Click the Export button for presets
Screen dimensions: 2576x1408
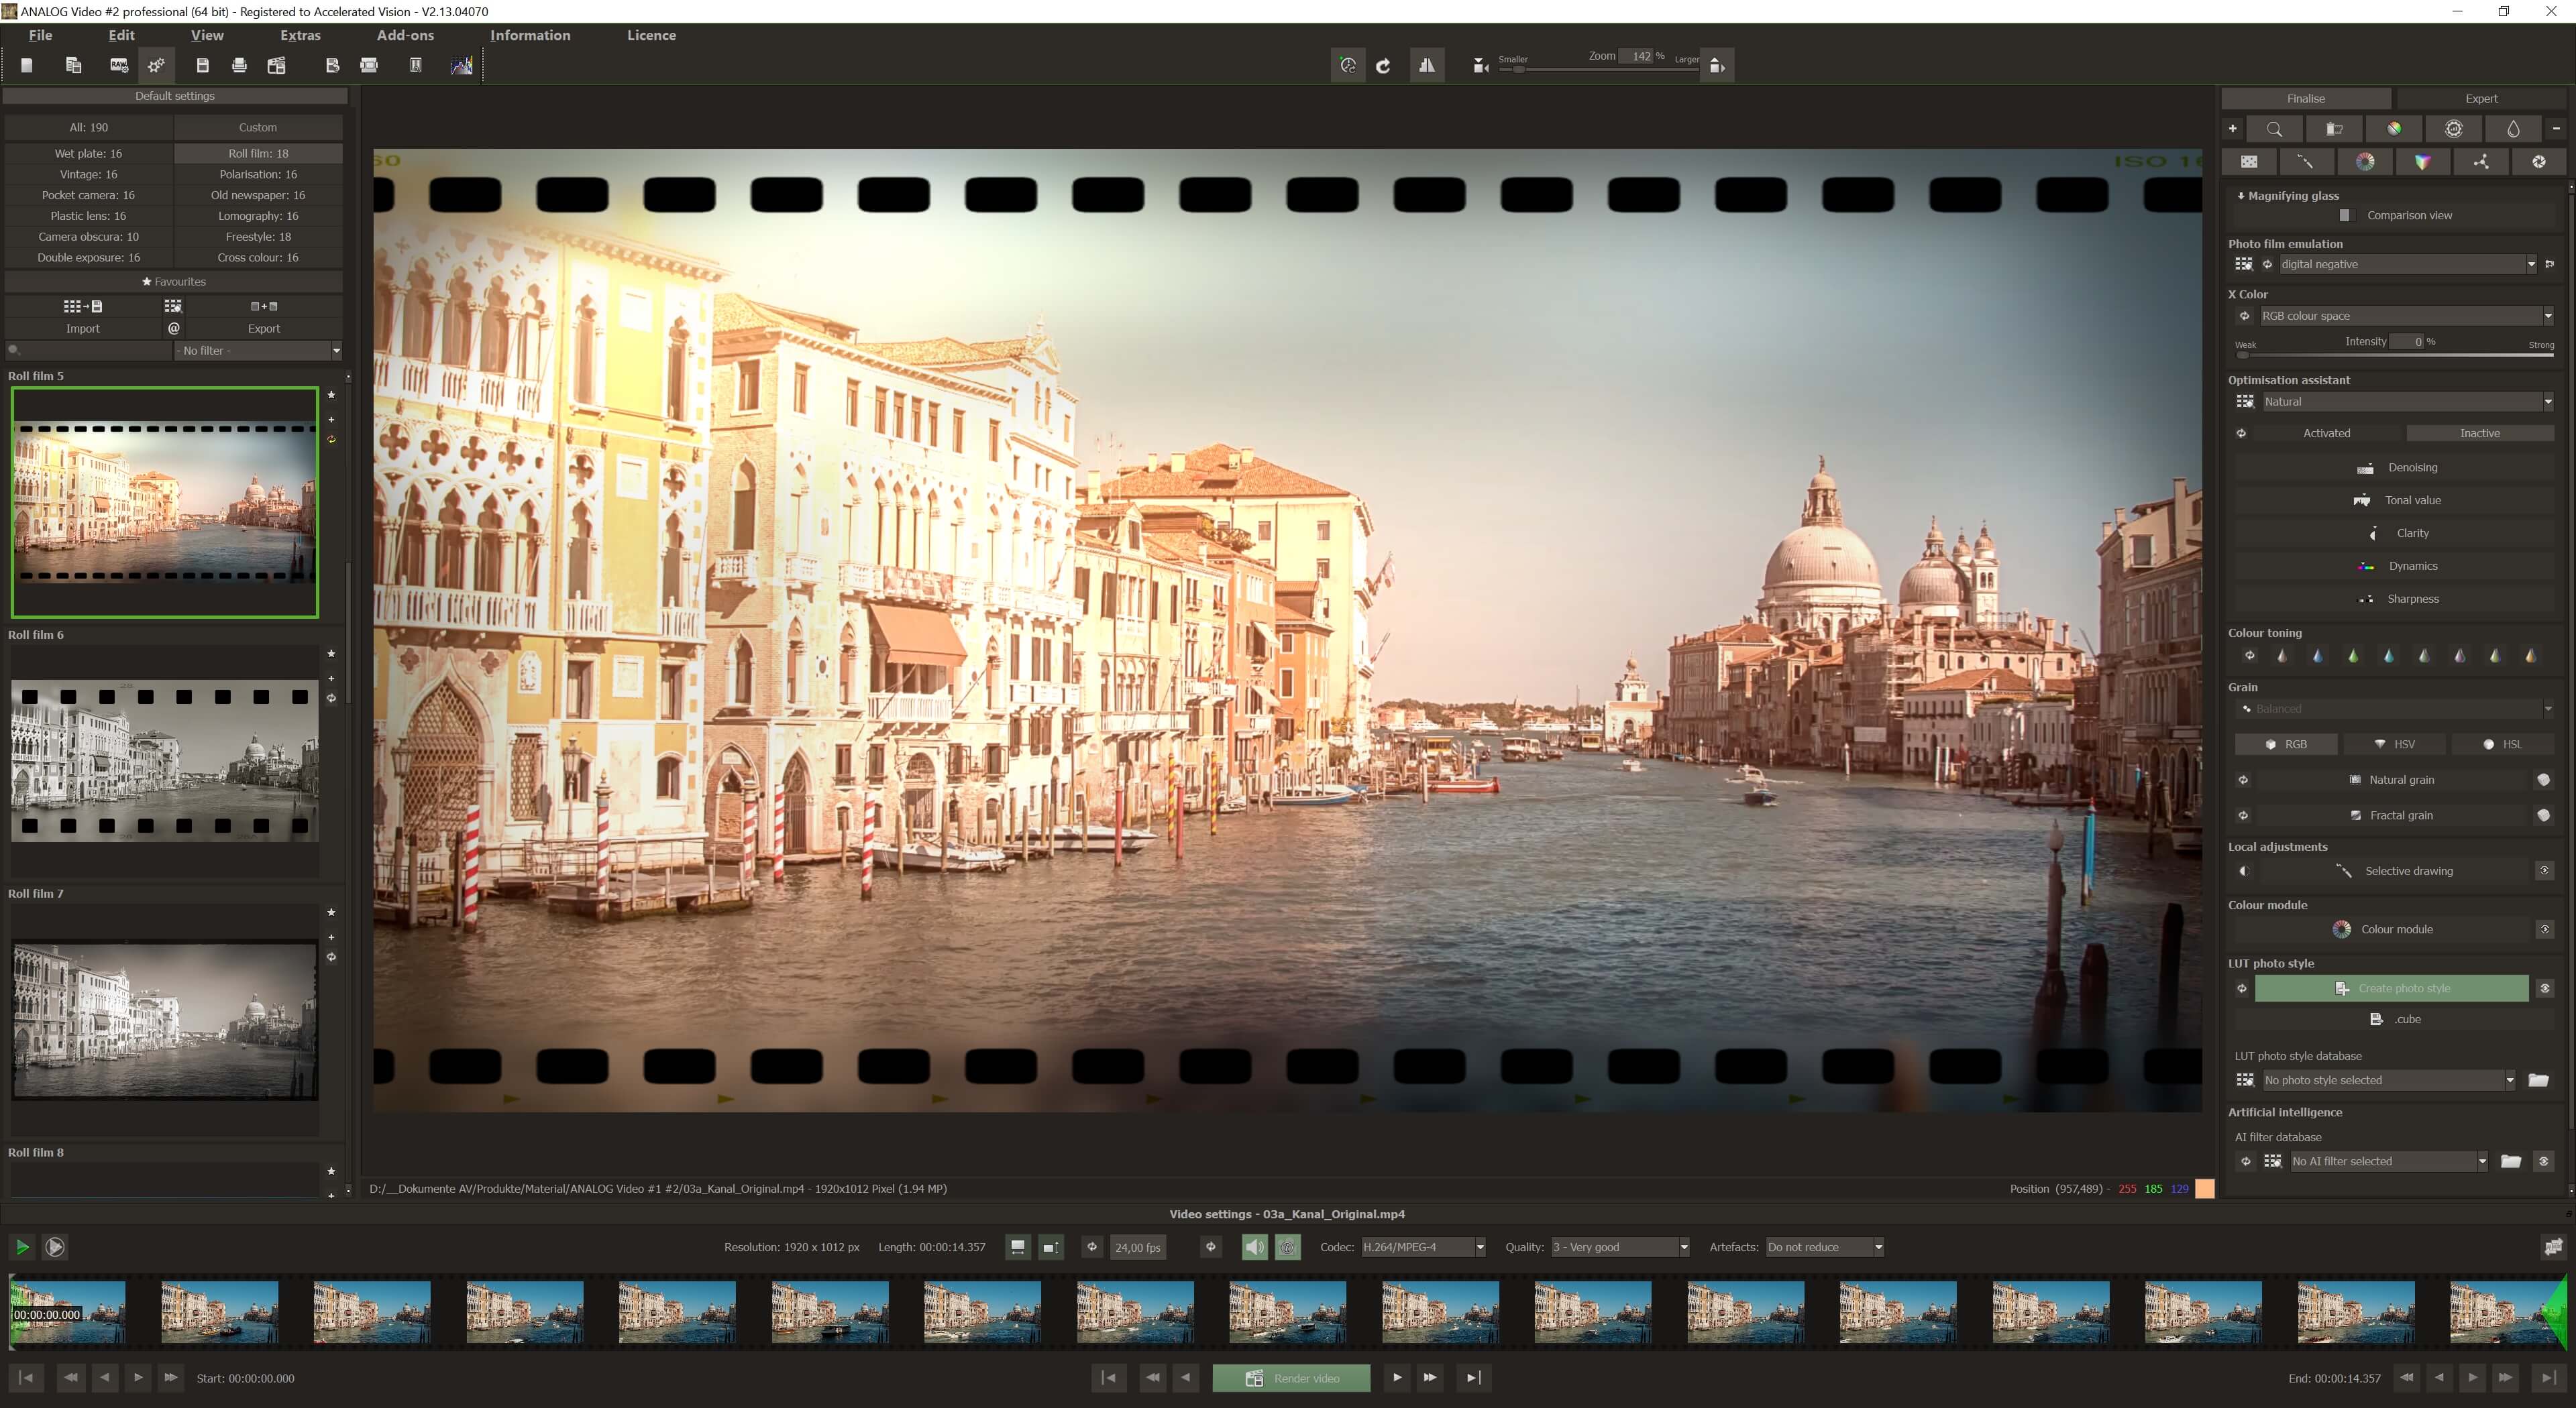[x=264, y=328]
